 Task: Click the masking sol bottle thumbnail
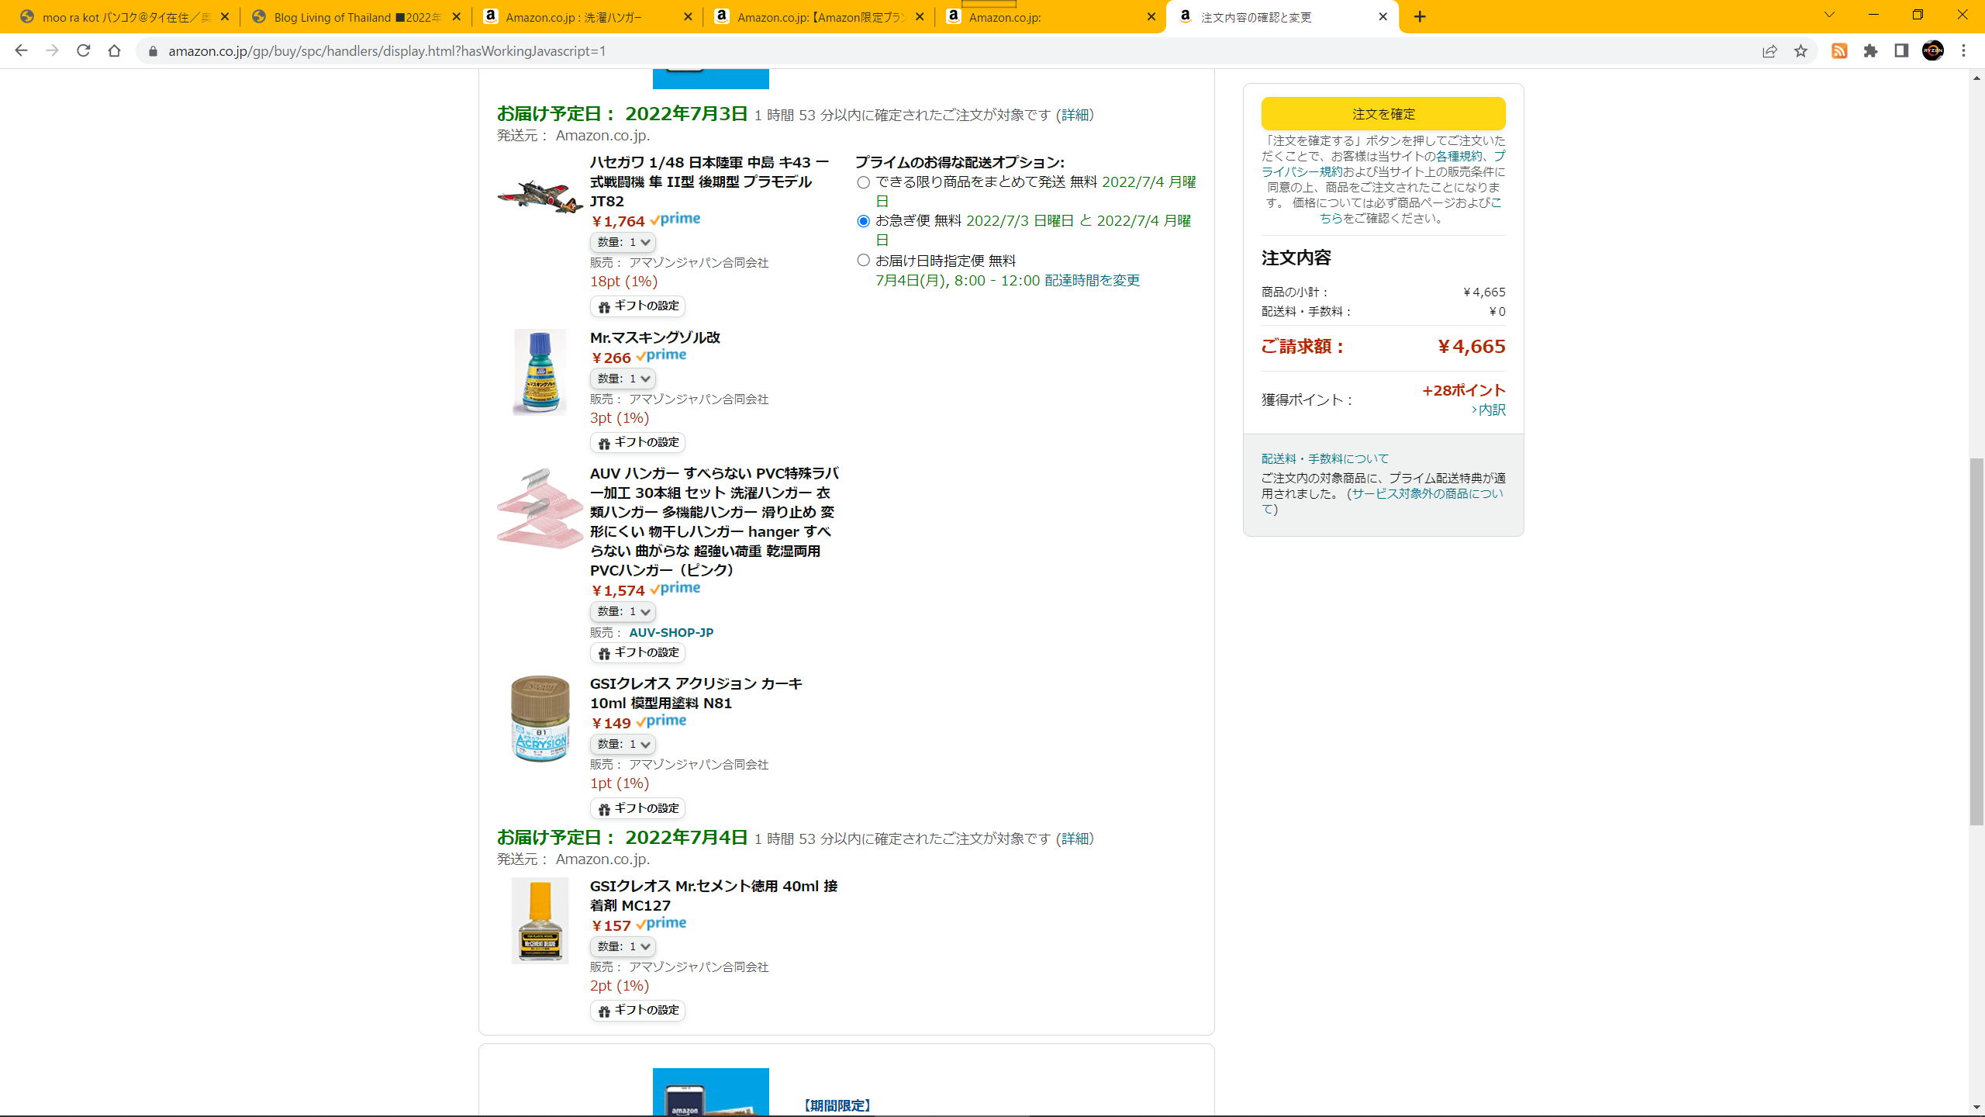pos(540,372)
